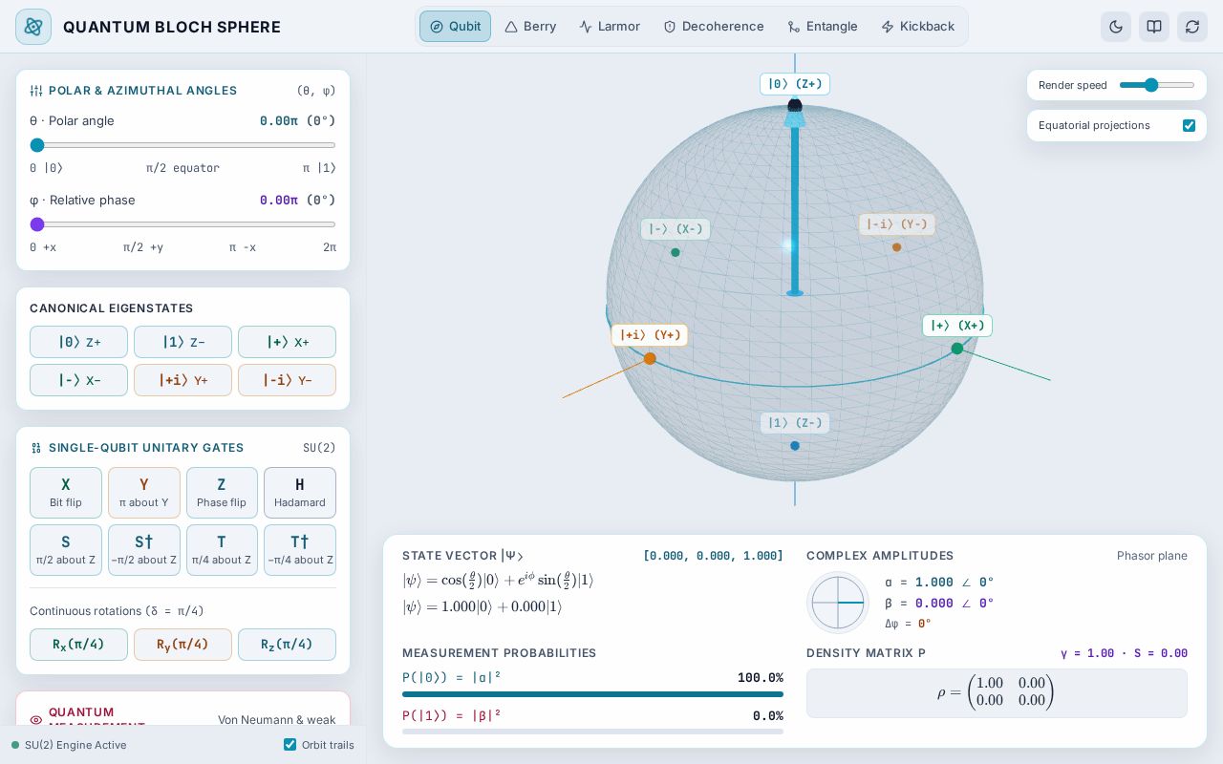This screenshot has width=1223, height=764.
Task: Set state to |−i⟩ Y− eigenstate
Action: point(287,379)
